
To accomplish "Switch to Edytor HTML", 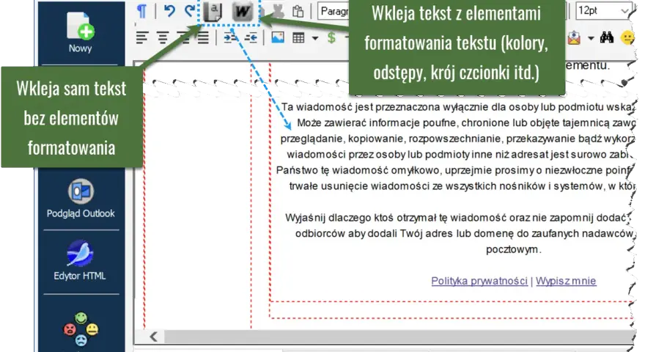I will pos(80,260).
